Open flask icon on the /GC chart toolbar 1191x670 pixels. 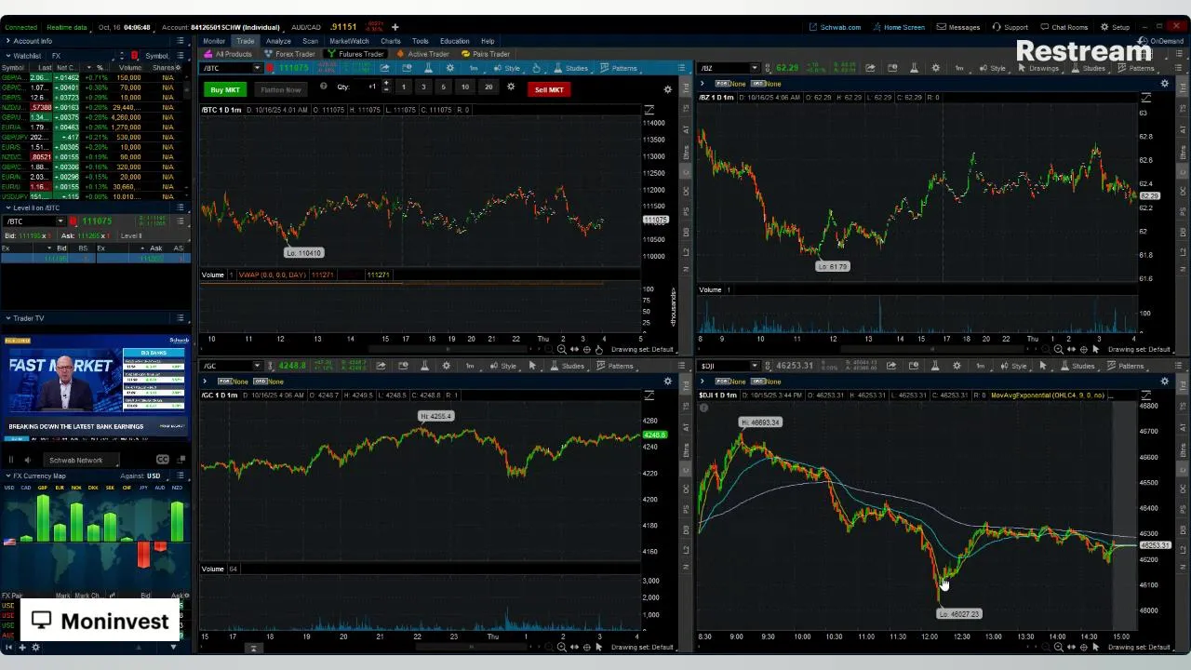[x=424, y=366]
